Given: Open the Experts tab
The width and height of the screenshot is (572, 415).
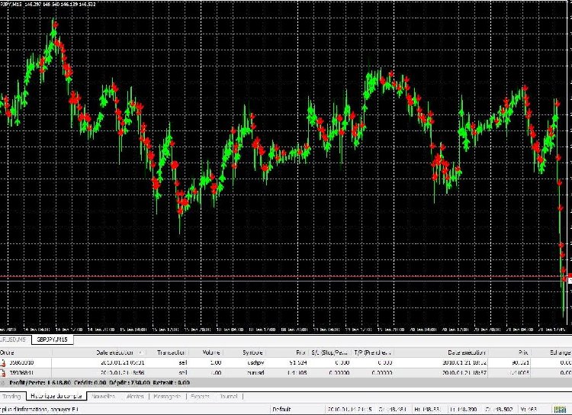Looking at the screenshot, I should coord(201,397).
